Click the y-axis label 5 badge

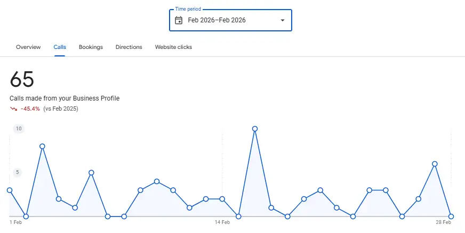[x=17, y=172]
